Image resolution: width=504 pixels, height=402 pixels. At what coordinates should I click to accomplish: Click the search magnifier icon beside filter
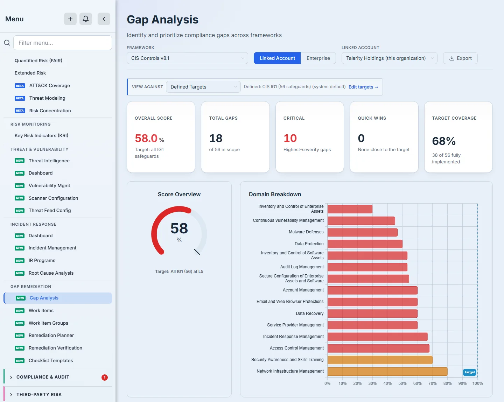tap(7, 43)
